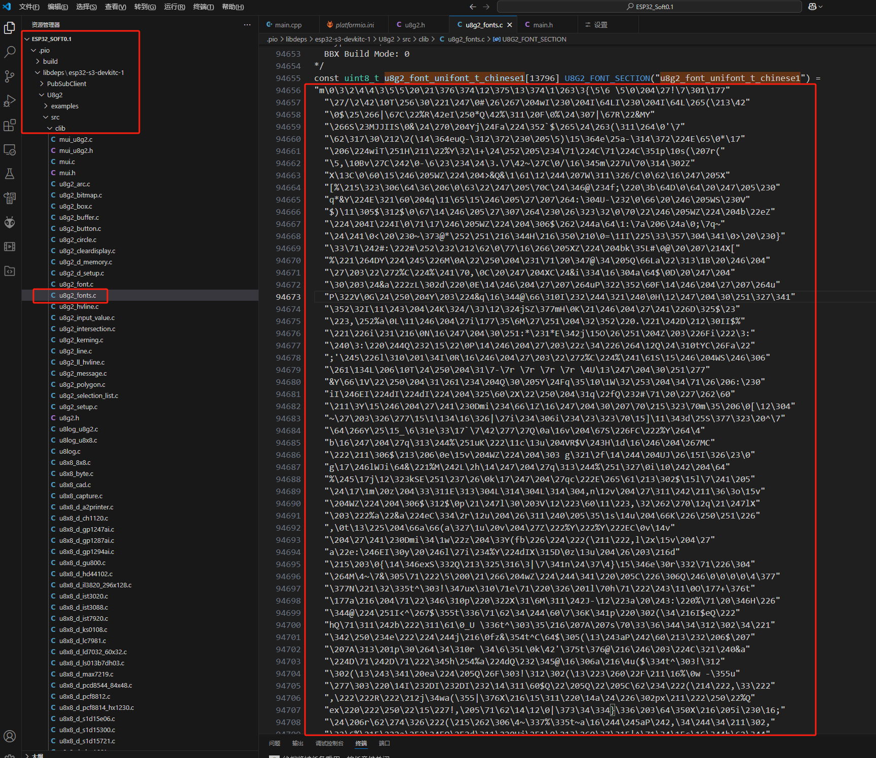Viewport: 876px width, 758px height.
Task: Select the u8g2_fonts.c file in explorer
Action: coord(140,295)
